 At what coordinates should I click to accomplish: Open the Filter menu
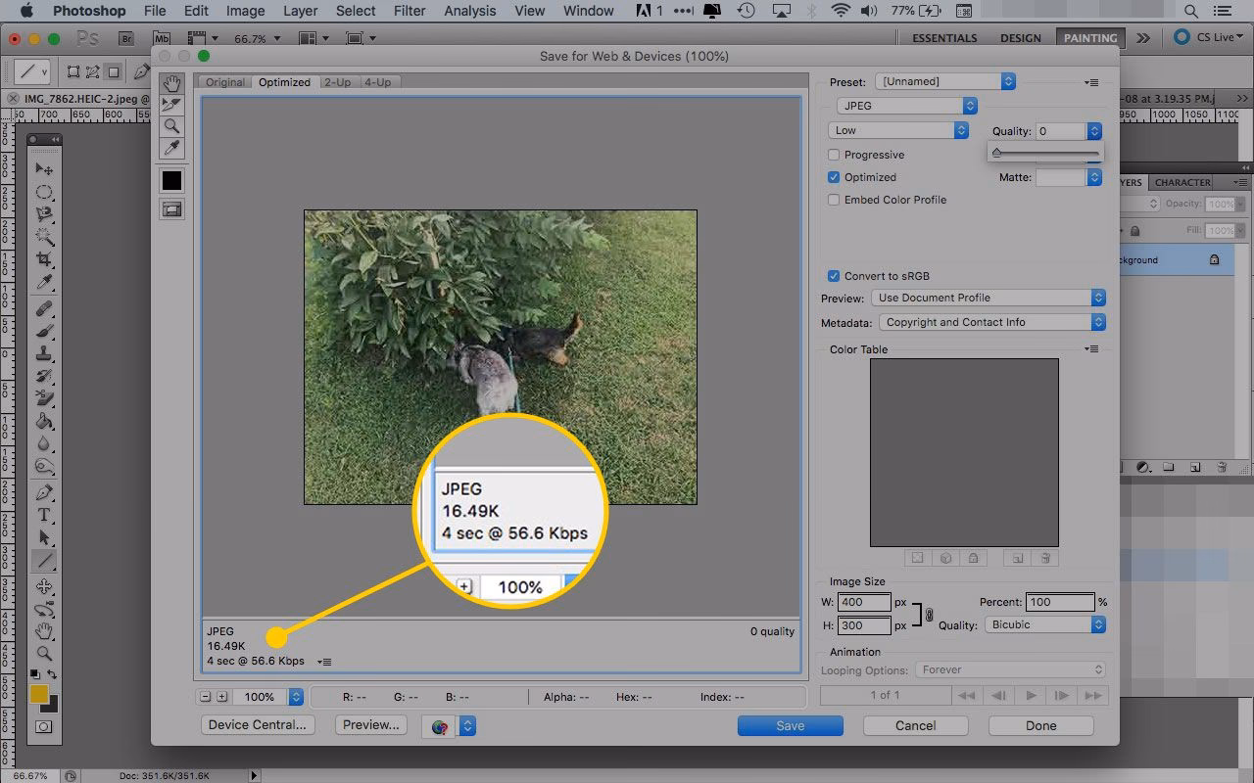pyautogui.click(x=410, y=11)
